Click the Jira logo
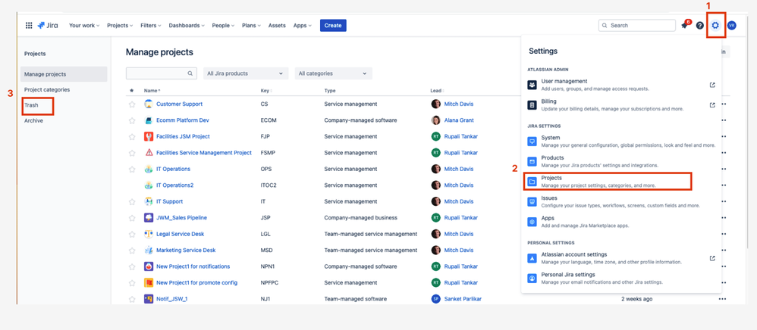Viewport: 757px width, 330px height. (x=48, y=26)
